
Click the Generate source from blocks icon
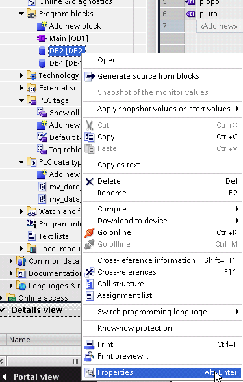[90, 76]
